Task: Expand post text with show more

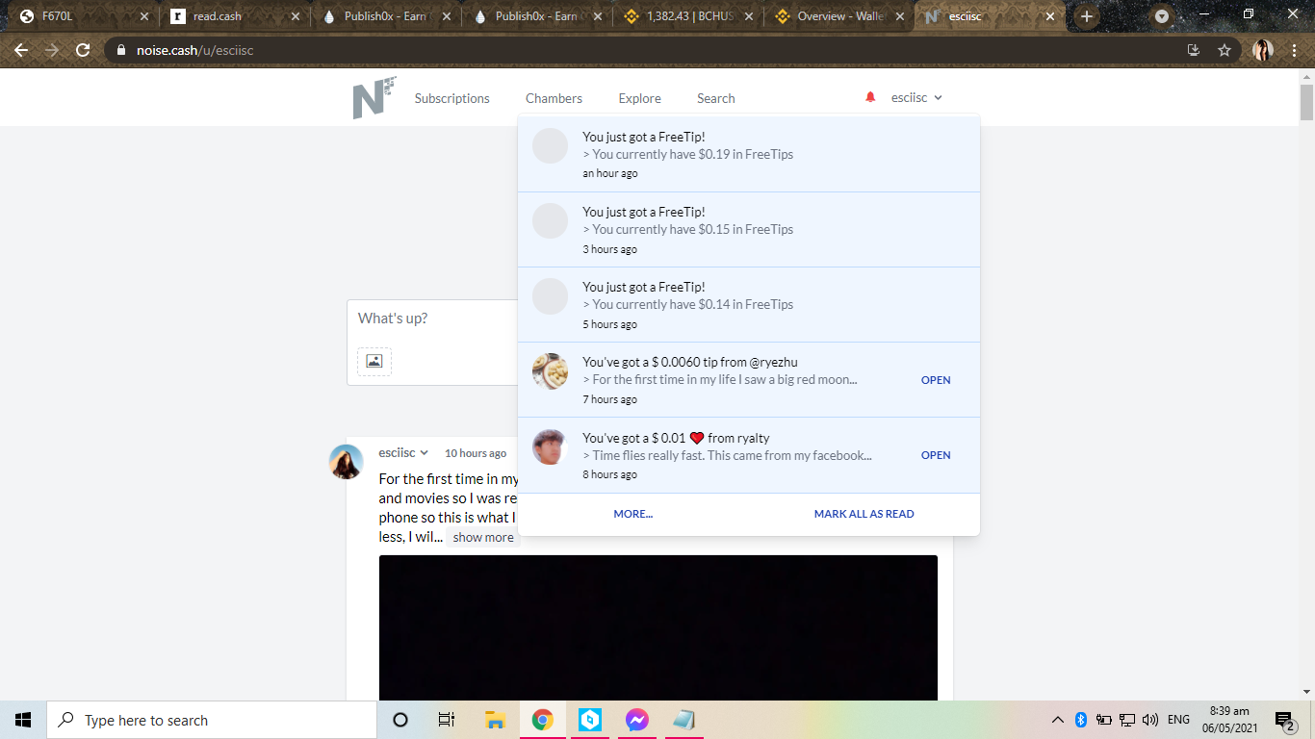Action: click(483, 537)
